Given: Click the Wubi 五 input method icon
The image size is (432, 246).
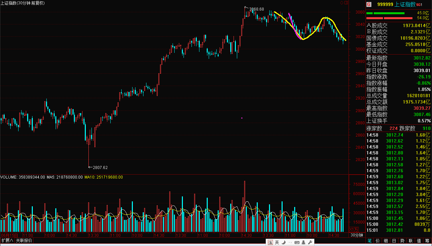Looking at the screenshot, I should pos(270,243).
